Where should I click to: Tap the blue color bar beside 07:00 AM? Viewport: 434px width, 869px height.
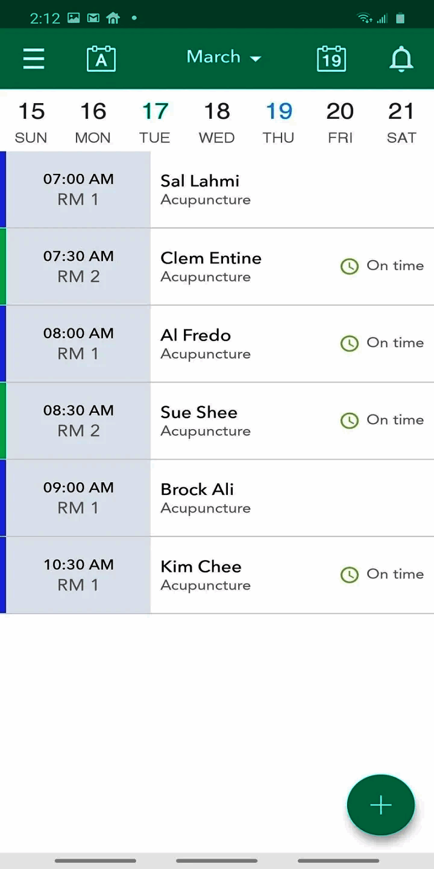point(3,189)
